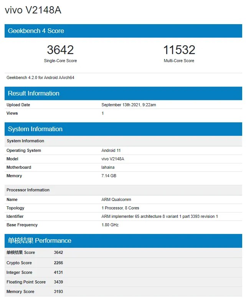Click the base frequency 1.80 GHz value
This screenshot has height=298, width=246.
110,225
